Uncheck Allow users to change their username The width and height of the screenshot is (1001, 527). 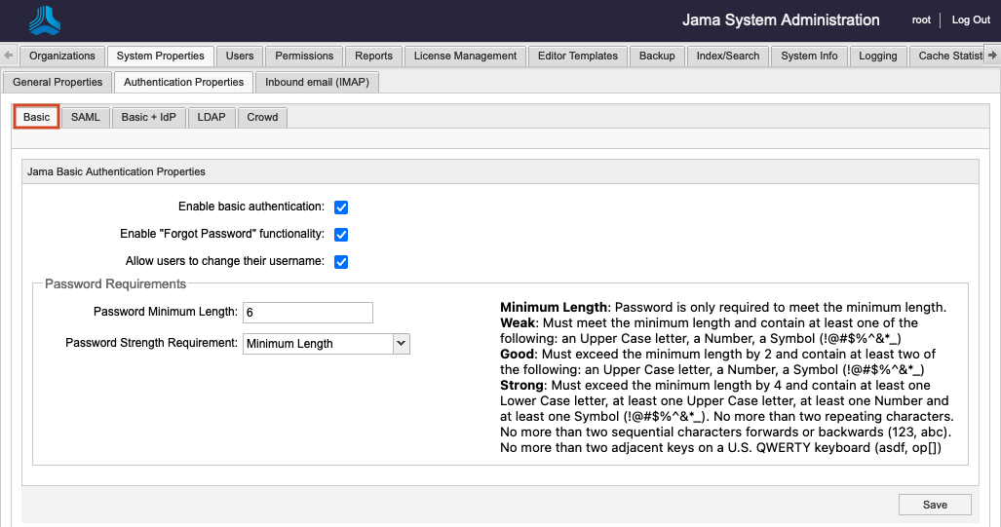coord(341,262)
